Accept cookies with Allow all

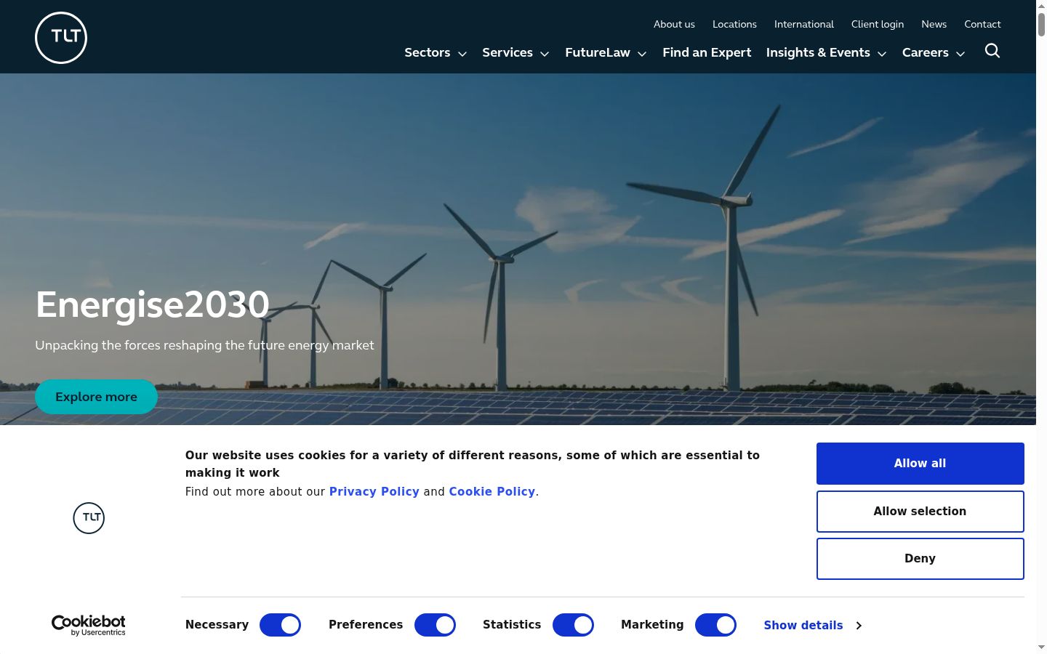point(920,464)
